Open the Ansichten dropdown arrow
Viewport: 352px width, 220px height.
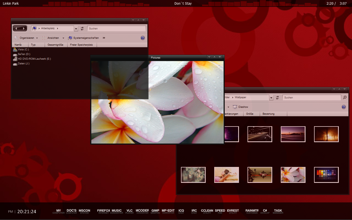coord(63,38)
